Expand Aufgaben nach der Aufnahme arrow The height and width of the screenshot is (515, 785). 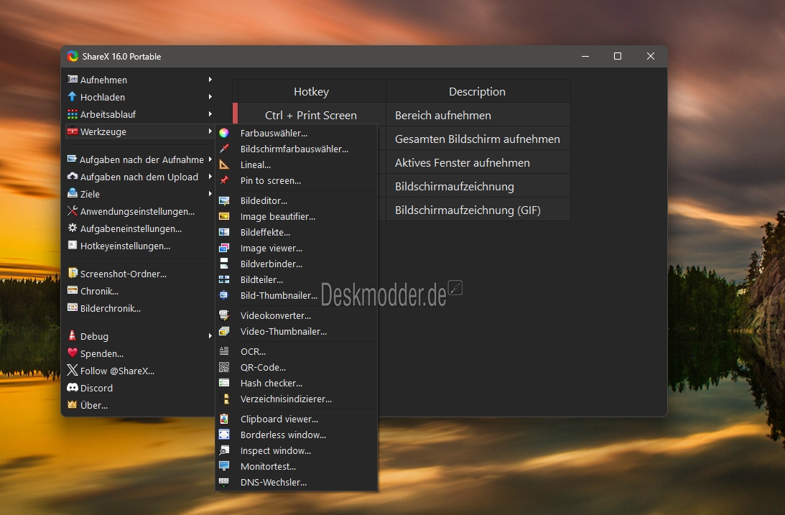pos(210,159)
